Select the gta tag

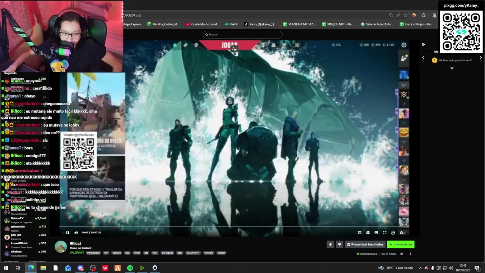click(x=146, y=253)
